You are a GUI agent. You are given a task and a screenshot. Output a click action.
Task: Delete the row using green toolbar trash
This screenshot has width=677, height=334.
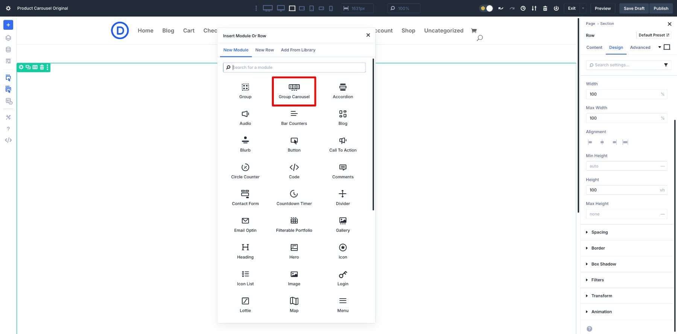click(42, 67)
